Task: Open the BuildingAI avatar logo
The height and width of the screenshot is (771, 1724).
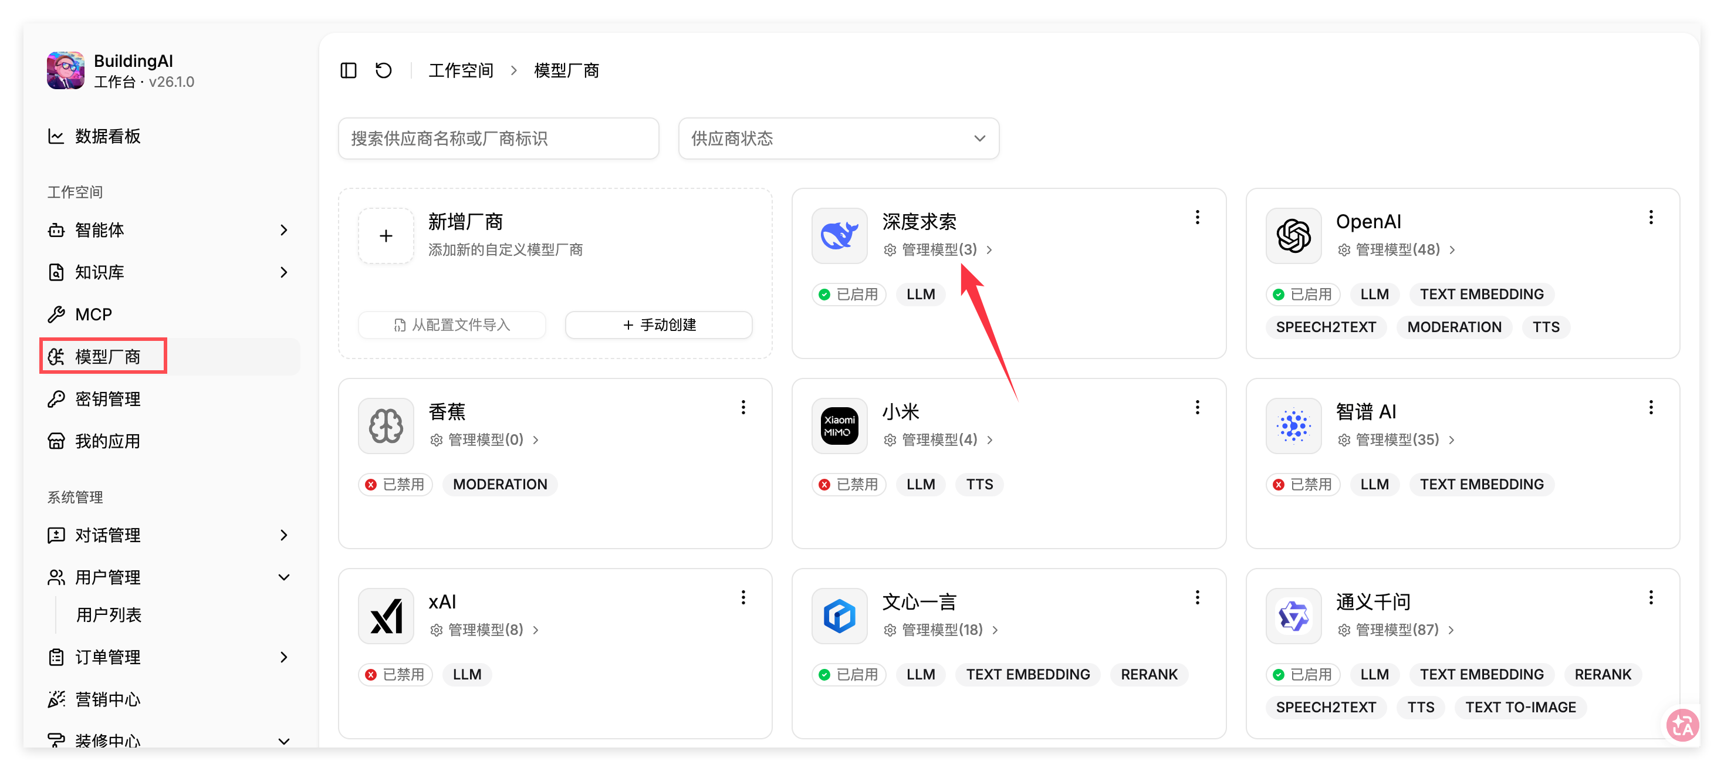Action: pos(66,70)
